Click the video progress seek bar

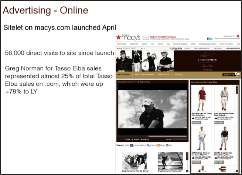153,137
